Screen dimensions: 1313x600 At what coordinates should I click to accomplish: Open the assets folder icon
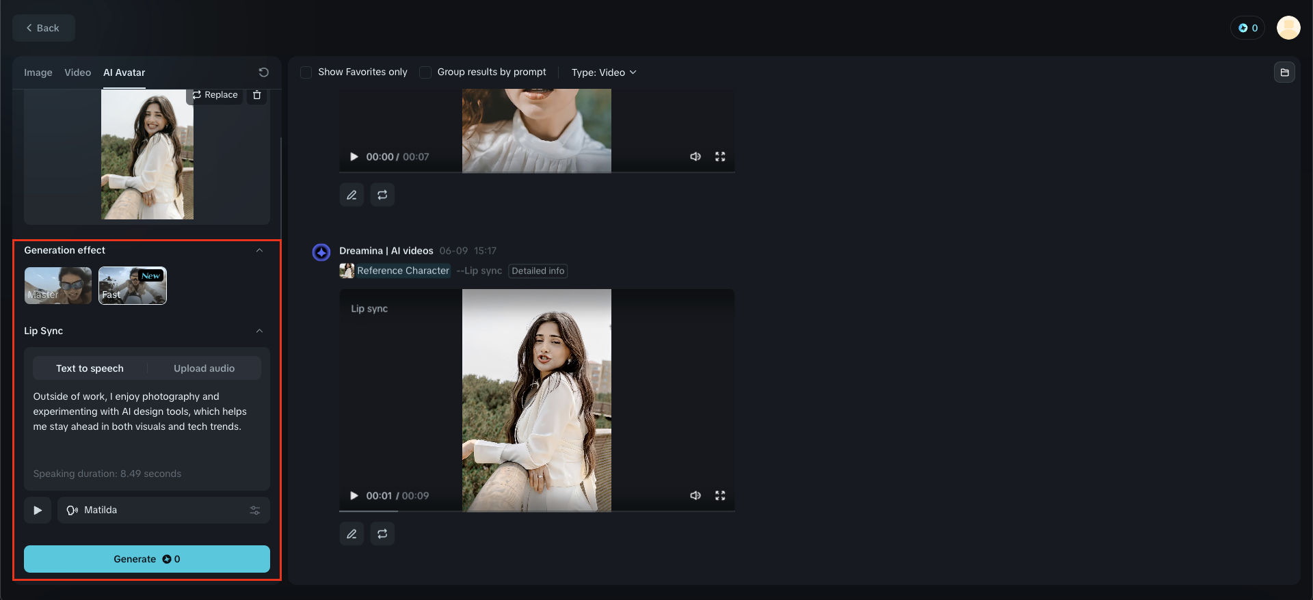pyautogui.click(x=1284, y=72)
